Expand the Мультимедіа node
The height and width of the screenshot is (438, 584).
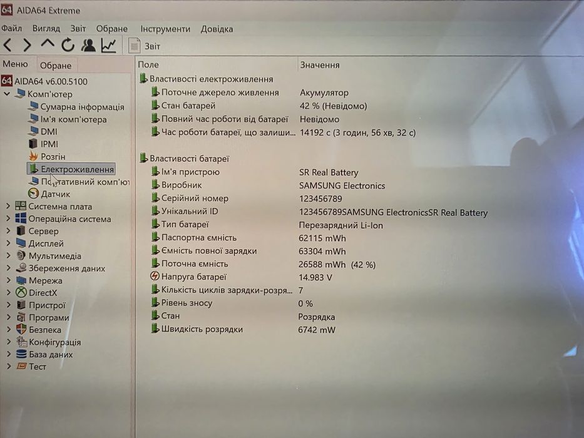(x=8, y=256)
